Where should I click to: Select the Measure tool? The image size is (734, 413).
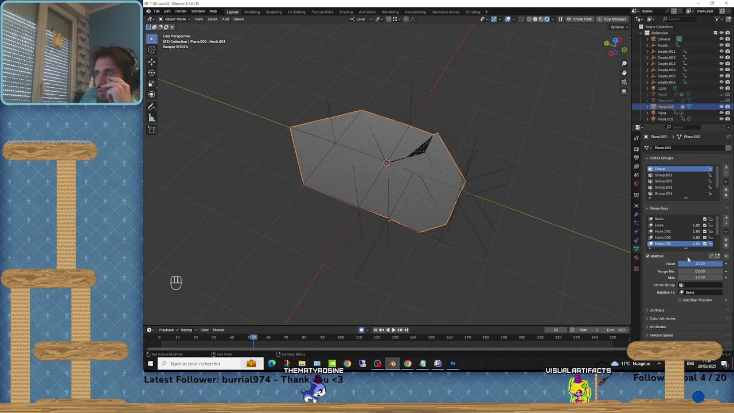(151, 118)
